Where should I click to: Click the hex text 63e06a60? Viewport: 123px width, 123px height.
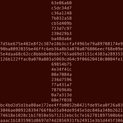coord(61,3)
